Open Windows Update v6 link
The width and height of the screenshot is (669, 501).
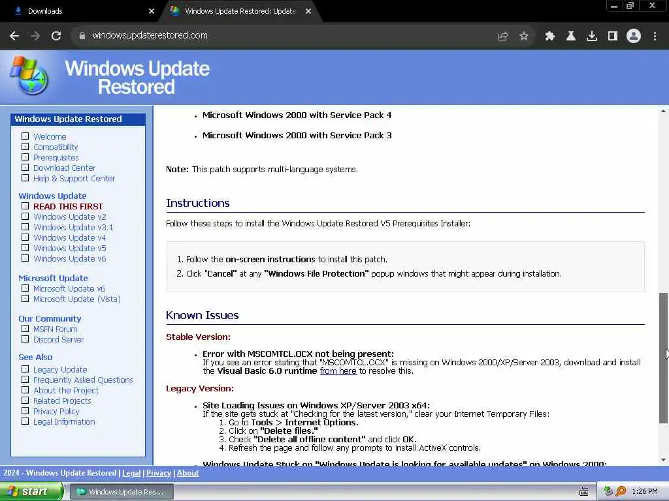pos(69,258)
